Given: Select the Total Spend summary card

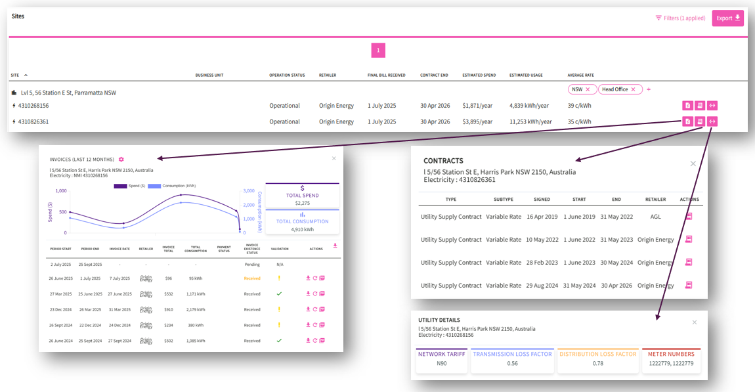Looking at the screenshot, I should pos(302,196).
